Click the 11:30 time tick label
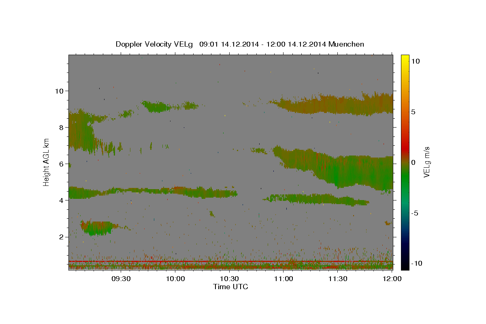 coord(338,279)
